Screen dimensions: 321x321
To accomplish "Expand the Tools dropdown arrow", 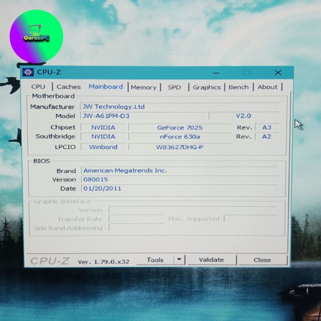I will [179, 260].
